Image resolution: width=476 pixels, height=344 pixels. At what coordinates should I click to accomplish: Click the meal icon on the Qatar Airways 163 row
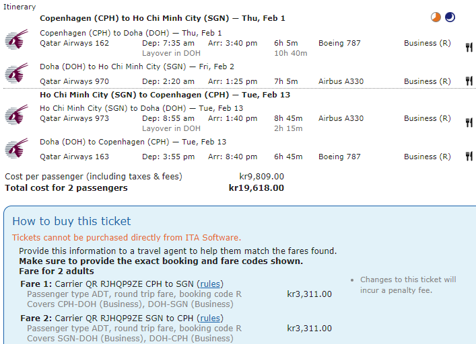tap(469, 157)
